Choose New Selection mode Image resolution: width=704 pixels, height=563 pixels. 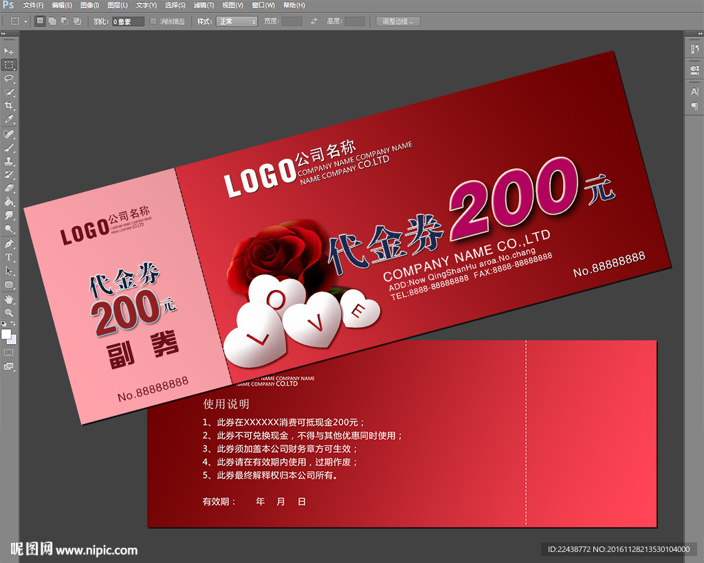pos(40,21)
